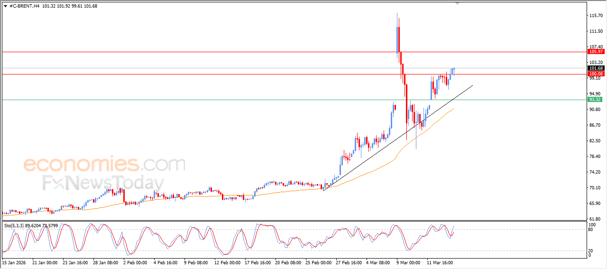607x269 pixels.
Task: Select the green horizontal support line
Action: pos(190,100)
